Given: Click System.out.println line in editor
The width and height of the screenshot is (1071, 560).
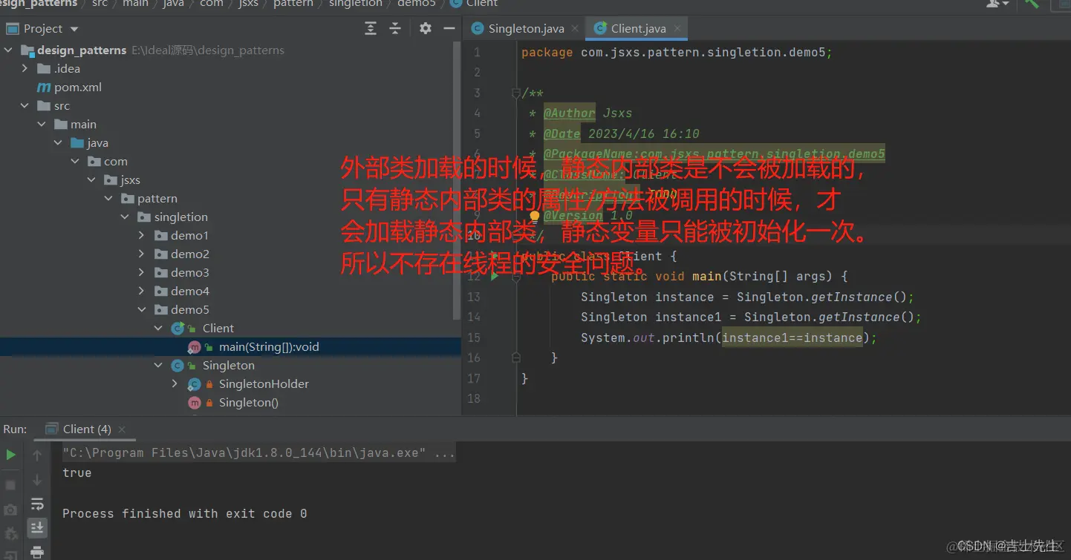Looking at the screenshot, I should 729,337.
